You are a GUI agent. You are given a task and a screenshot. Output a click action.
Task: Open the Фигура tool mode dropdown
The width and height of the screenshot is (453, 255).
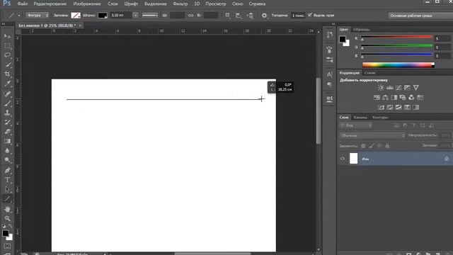coord(38,15)
